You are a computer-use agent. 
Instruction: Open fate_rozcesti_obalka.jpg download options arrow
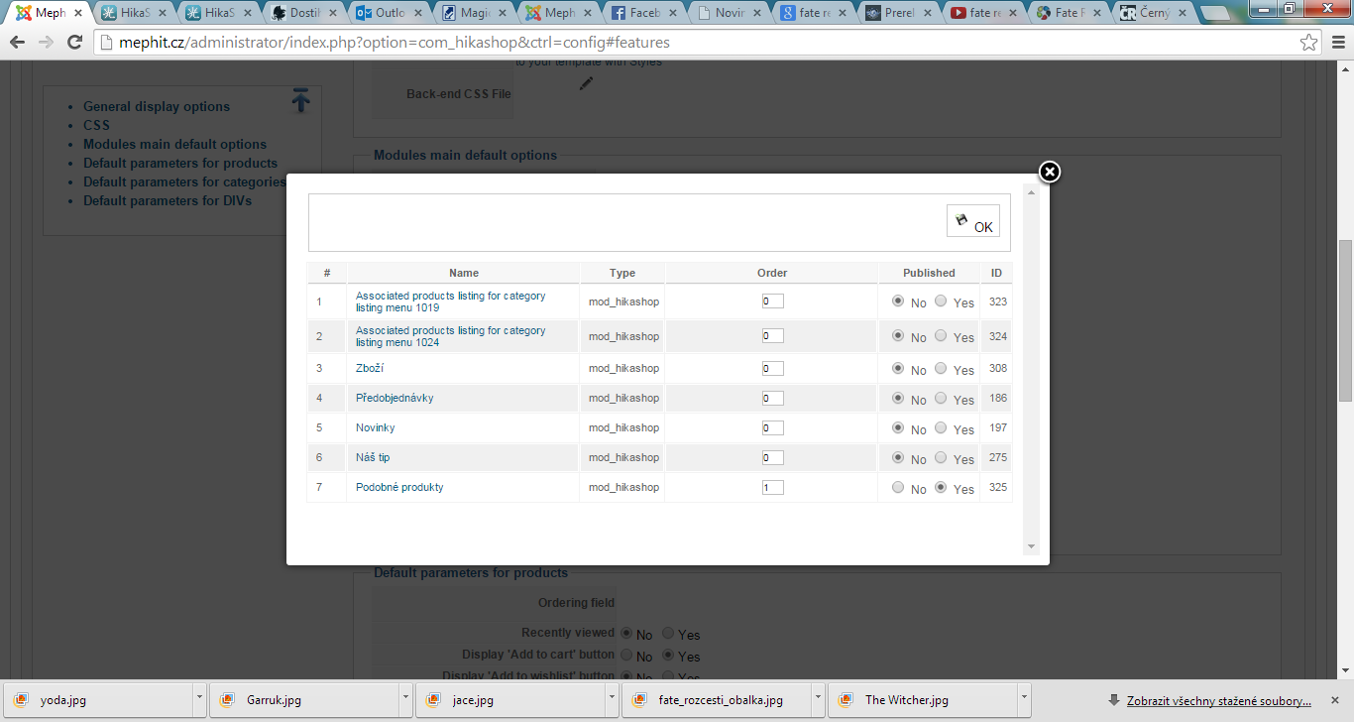pos(818,699)
